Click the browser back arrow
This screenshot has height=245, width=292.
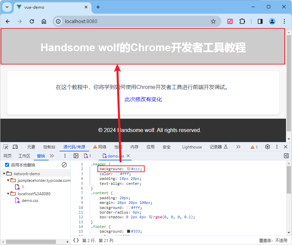click(x=8, y=21)
